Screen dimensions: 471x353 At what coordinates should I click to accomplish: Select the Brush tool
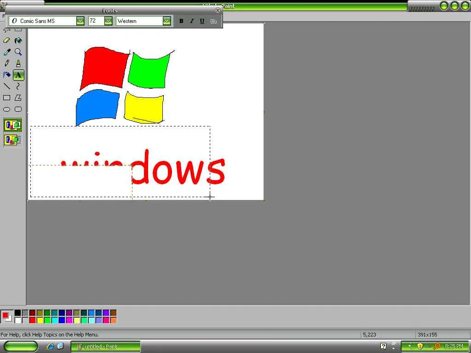[x=18, y=63]
